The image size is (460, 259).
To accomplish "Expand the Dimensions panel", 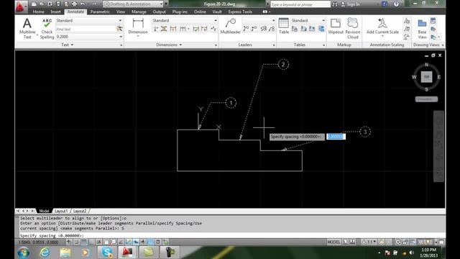I will pyautogui.click(x=169, y=45).
